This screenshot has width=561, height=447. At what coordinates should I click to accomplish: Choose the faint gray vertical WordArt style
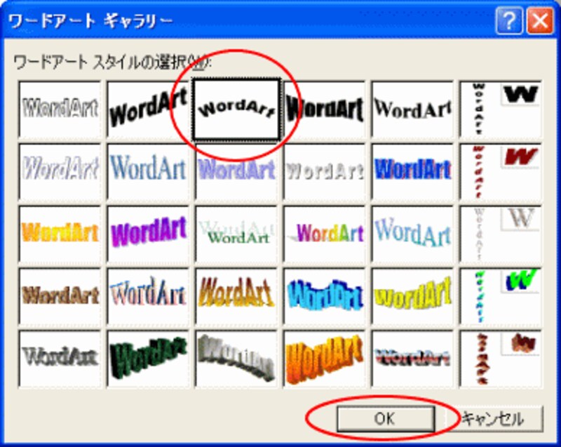click(501, 234)
